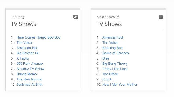174x97 pixels.
Task: Select Switched At Birth link
Action: click(x=29, y=85)
